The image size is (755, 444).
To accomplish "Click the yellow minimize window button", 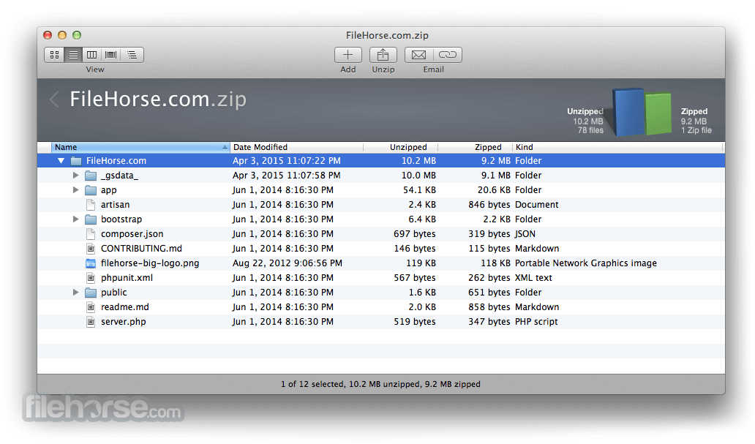I will (x=62, y=35).
